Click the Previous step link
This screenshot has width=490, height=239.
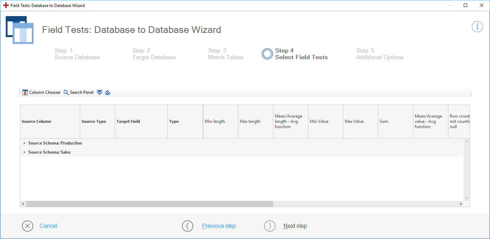[219, 226]
